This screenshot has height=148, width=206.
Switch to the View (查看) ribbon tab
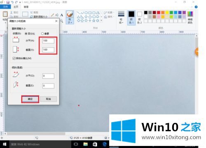pos(26,7)
